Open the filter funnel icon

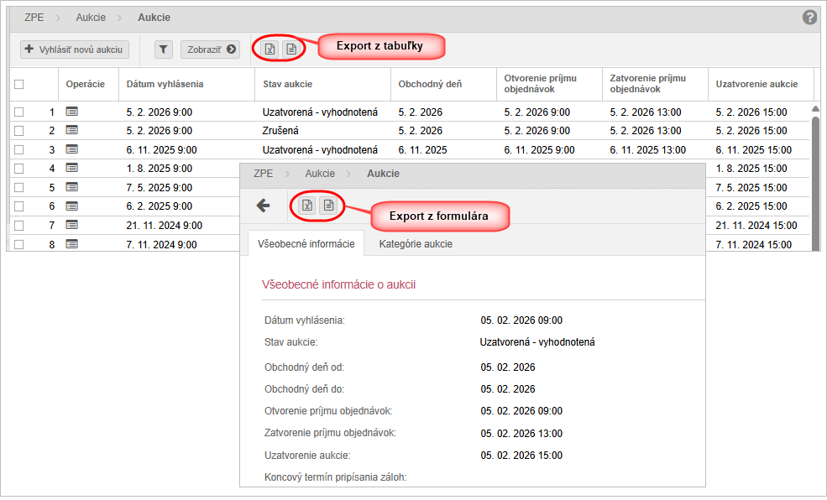pyautogui.click(x=164, y=49)
